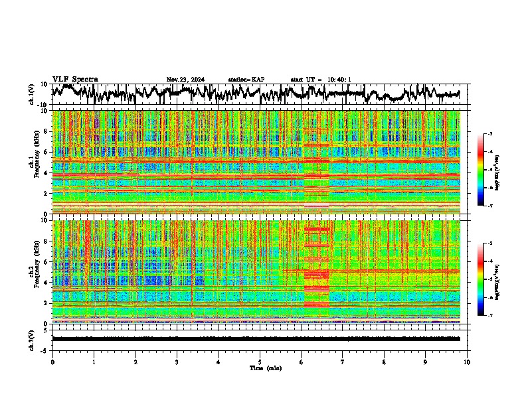
Task: Click the "-3" label on ch.2 color bar
Action: [x=490, y=243]
